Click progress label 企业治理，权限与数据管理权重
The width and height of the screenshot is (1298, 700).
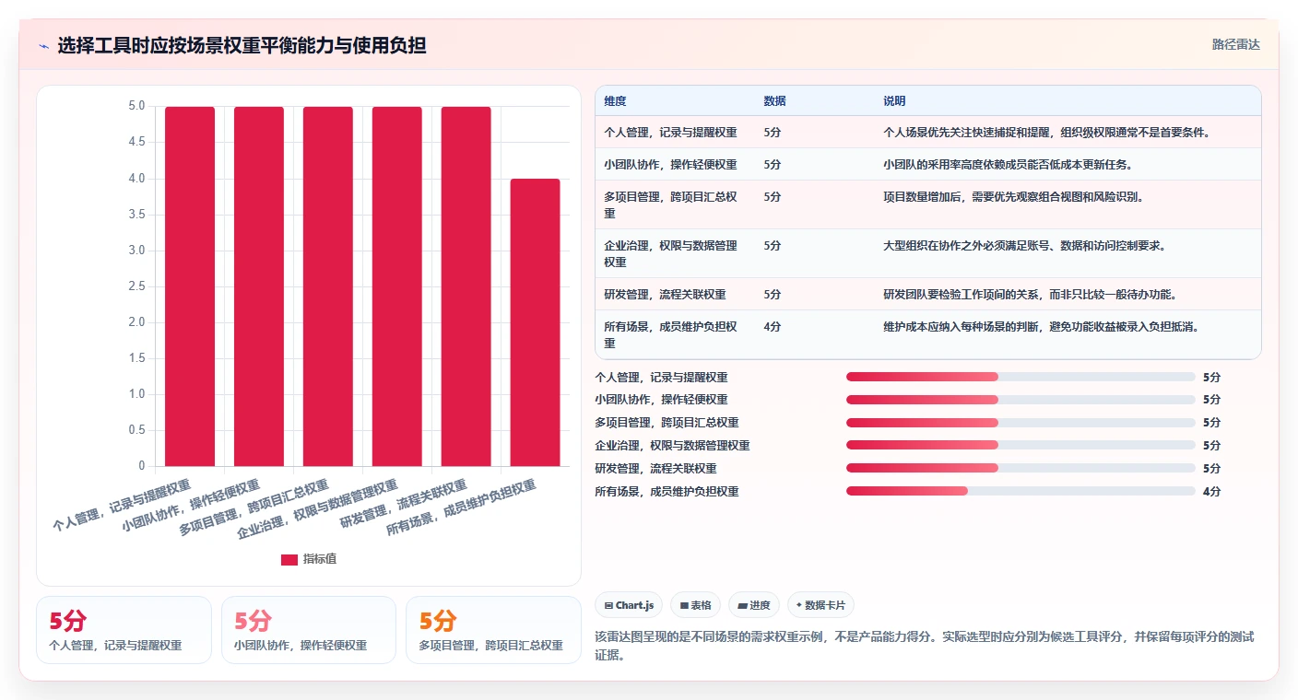[x=672, y=446]
